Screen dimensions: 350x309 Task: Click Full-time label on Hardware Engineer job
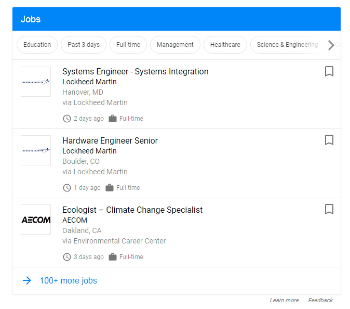(x=128, y=188)
